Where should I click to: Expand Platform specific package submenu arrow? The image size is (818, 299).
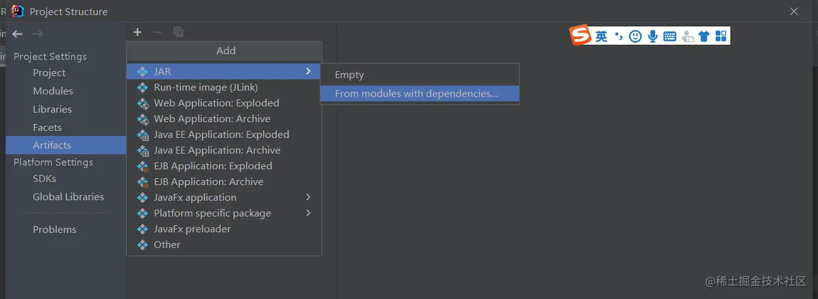(x=308, y=213)
